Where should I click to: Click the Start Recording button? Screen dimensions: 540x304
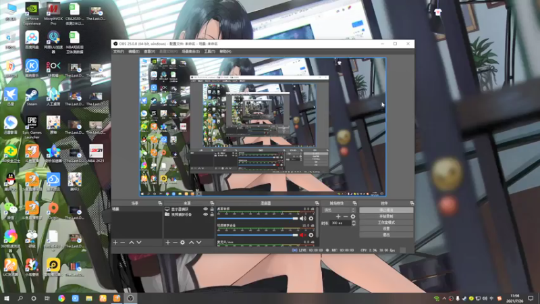[x=386, y=216]
